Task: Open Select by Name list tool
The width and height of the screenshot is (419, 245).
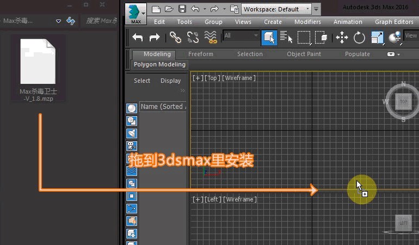Action: pyautogui.click(x=286, y=37)
